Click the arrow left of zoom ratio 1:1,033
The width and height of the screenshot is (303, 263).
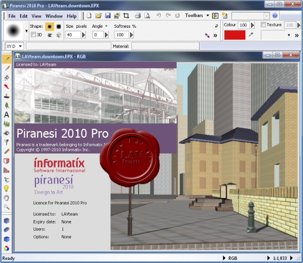[x=269, y=258]
